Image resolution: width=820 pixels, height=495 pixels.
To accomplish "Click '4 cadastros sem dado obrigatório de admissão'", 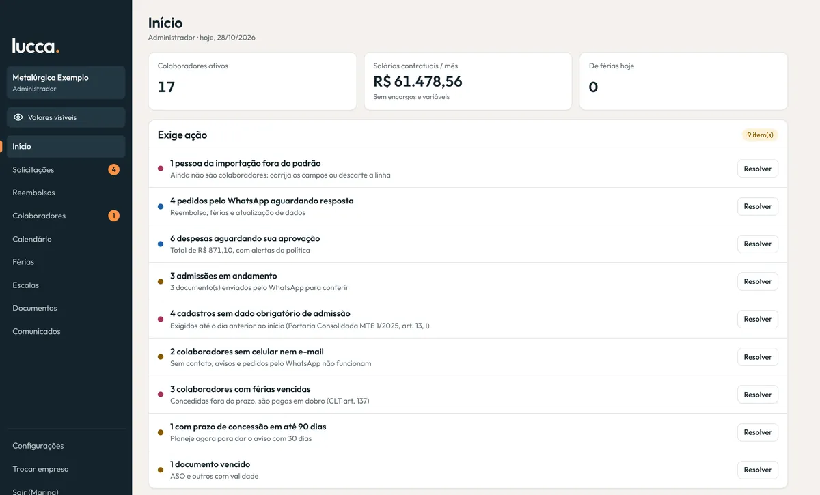I will 260,313.
